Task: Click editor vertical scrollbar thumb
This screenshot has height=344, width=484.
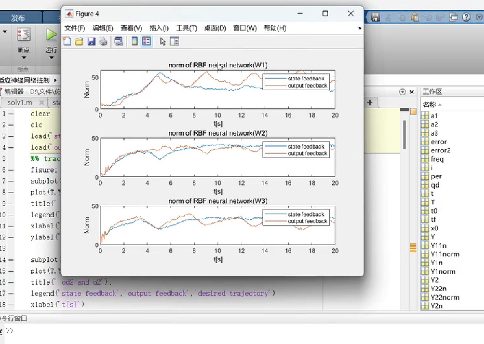Action: (x=404, y=135)
